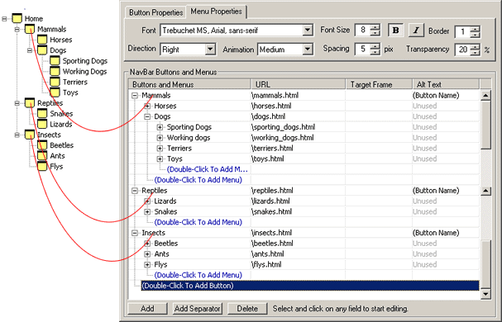Image resolution: width=502 pixels, height=322 pixels.
Task: Click the Dogs folder icon in left tree
Action: (x=42, y=50)
